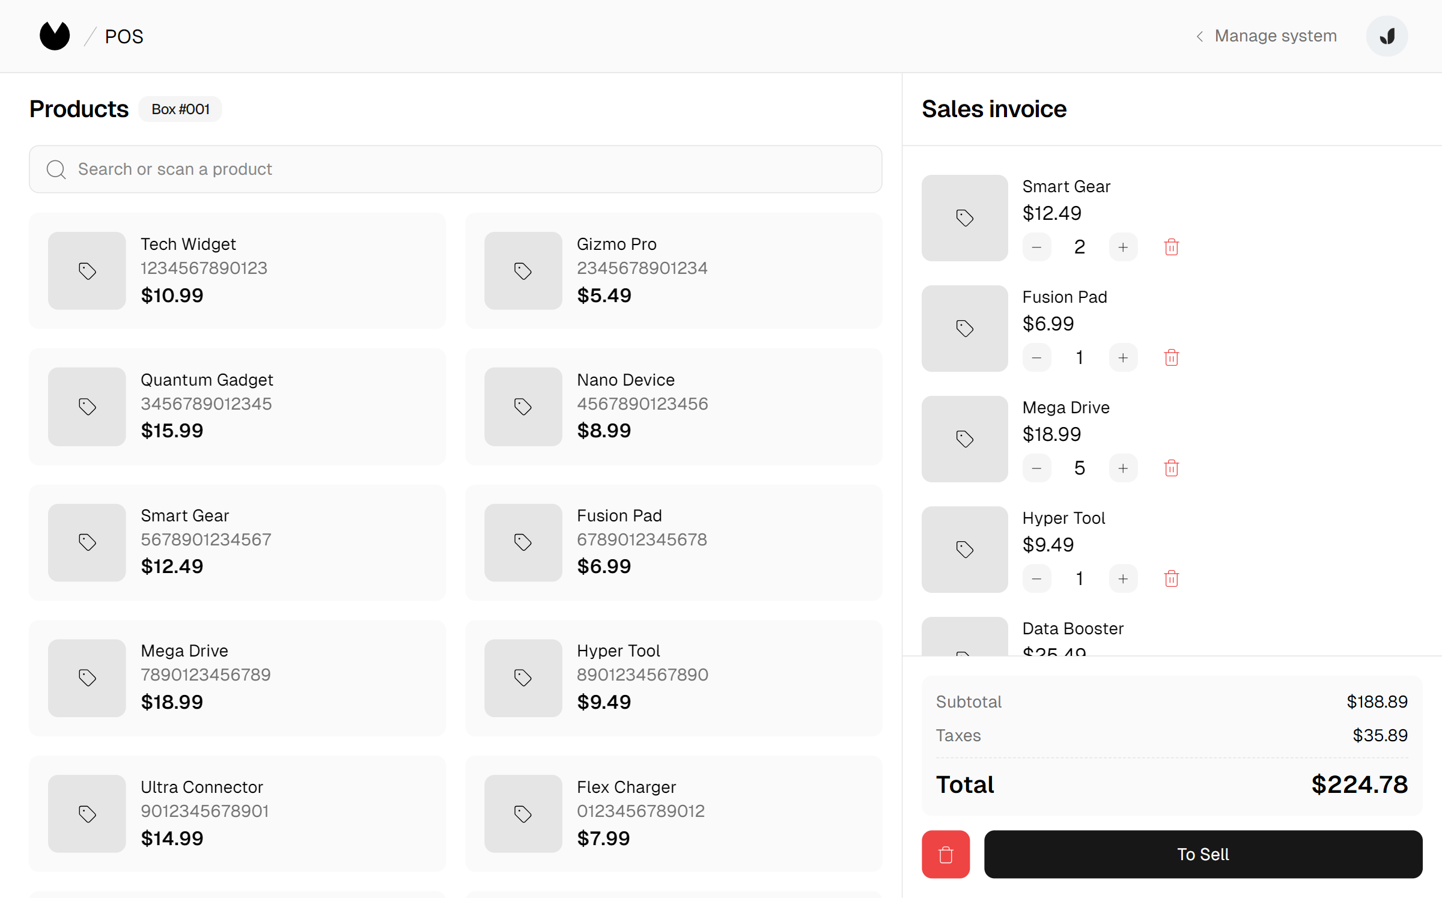Click Mega Drive in the products list
The image size is (1442, 901).
(x=237, y=678)
